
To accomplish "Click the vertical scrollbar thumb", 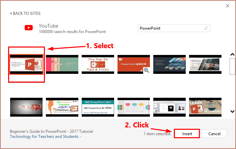I will click(232, 67).
